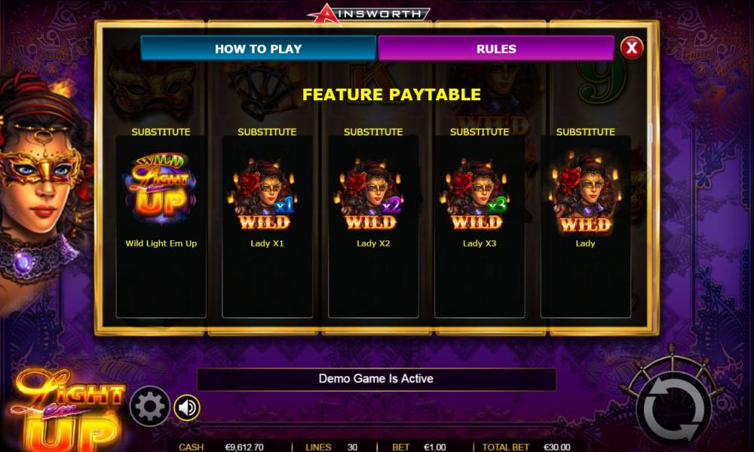Mute the game sound speaker icon
754x452 pixels.
click(187, 408)
